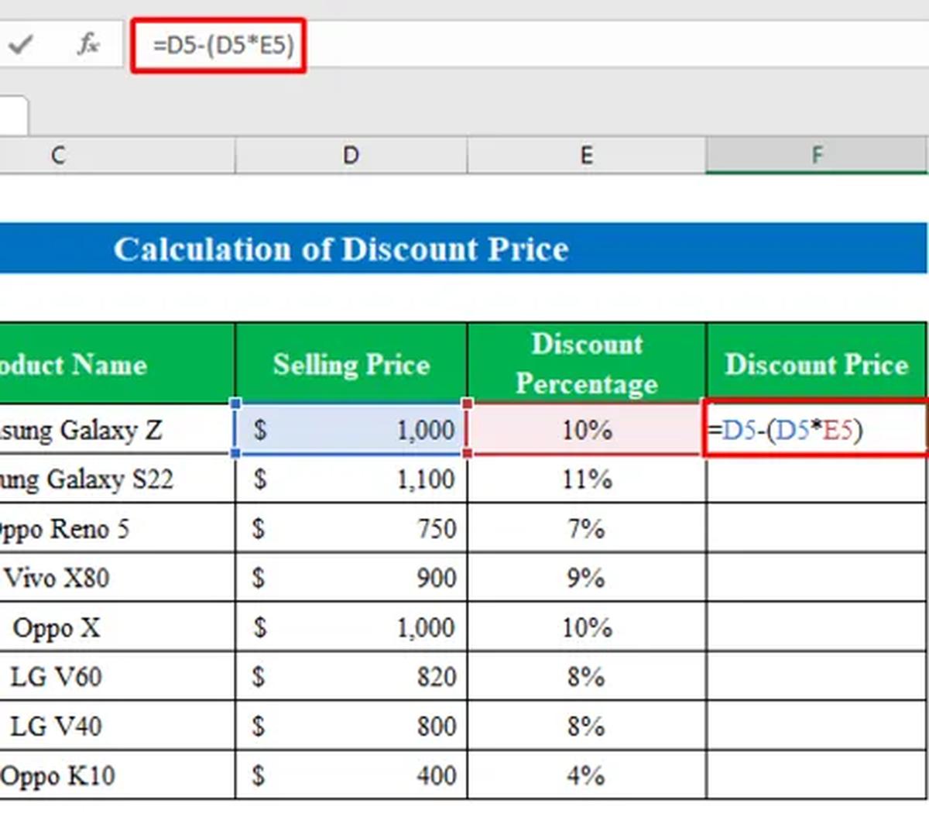Select the Selling Price header cell
Image resolution: width=929 pixels, height=821 pixels.
click(x=351, y=364)
